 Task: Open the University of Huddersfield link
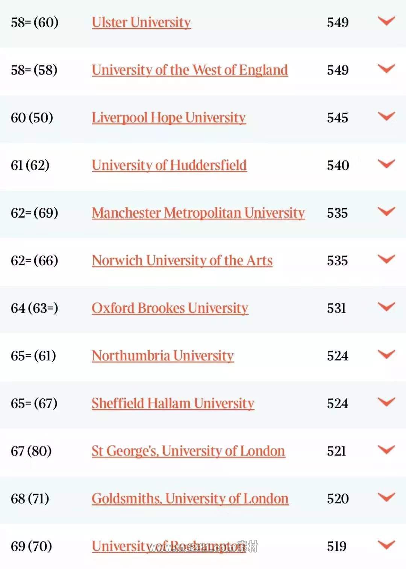(169, 165)
